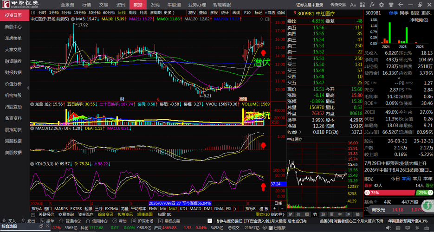
Task: Click the skin (shirt) icon
Action: click(391, 5)
